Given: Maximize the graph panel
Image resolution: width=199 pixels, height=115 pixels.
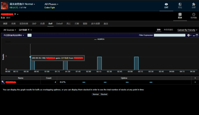Looking at the screenshot, I should coord(197,35).
